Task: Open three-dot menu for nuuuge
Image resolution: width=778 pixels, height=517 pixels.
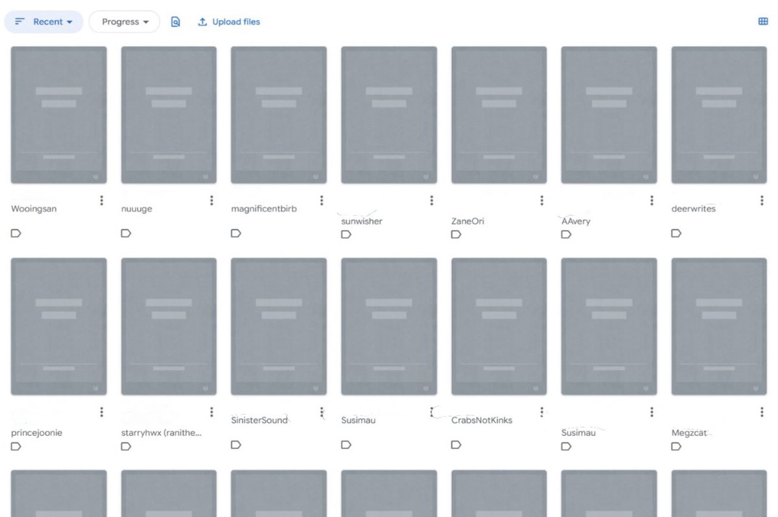Action: (x=211, y=201)
